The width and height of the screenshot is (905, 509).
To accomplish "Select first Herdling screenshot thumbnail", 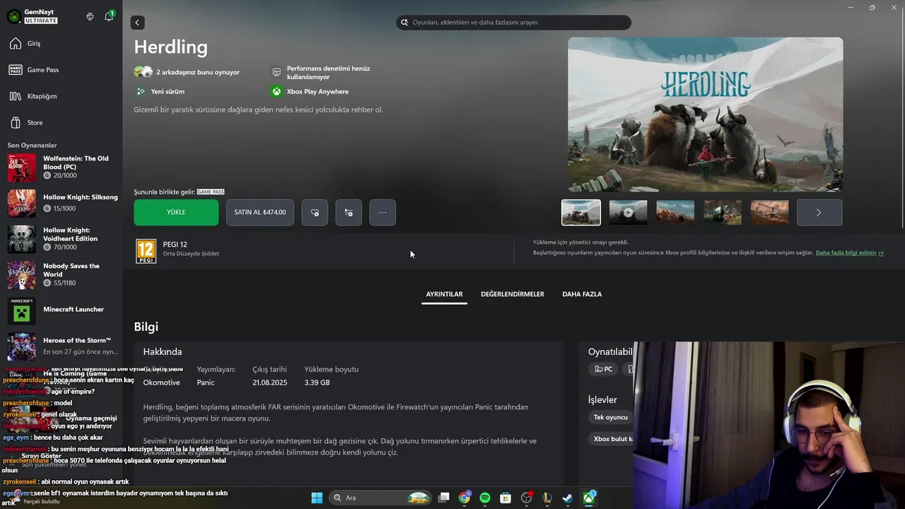I will [581, 212].
